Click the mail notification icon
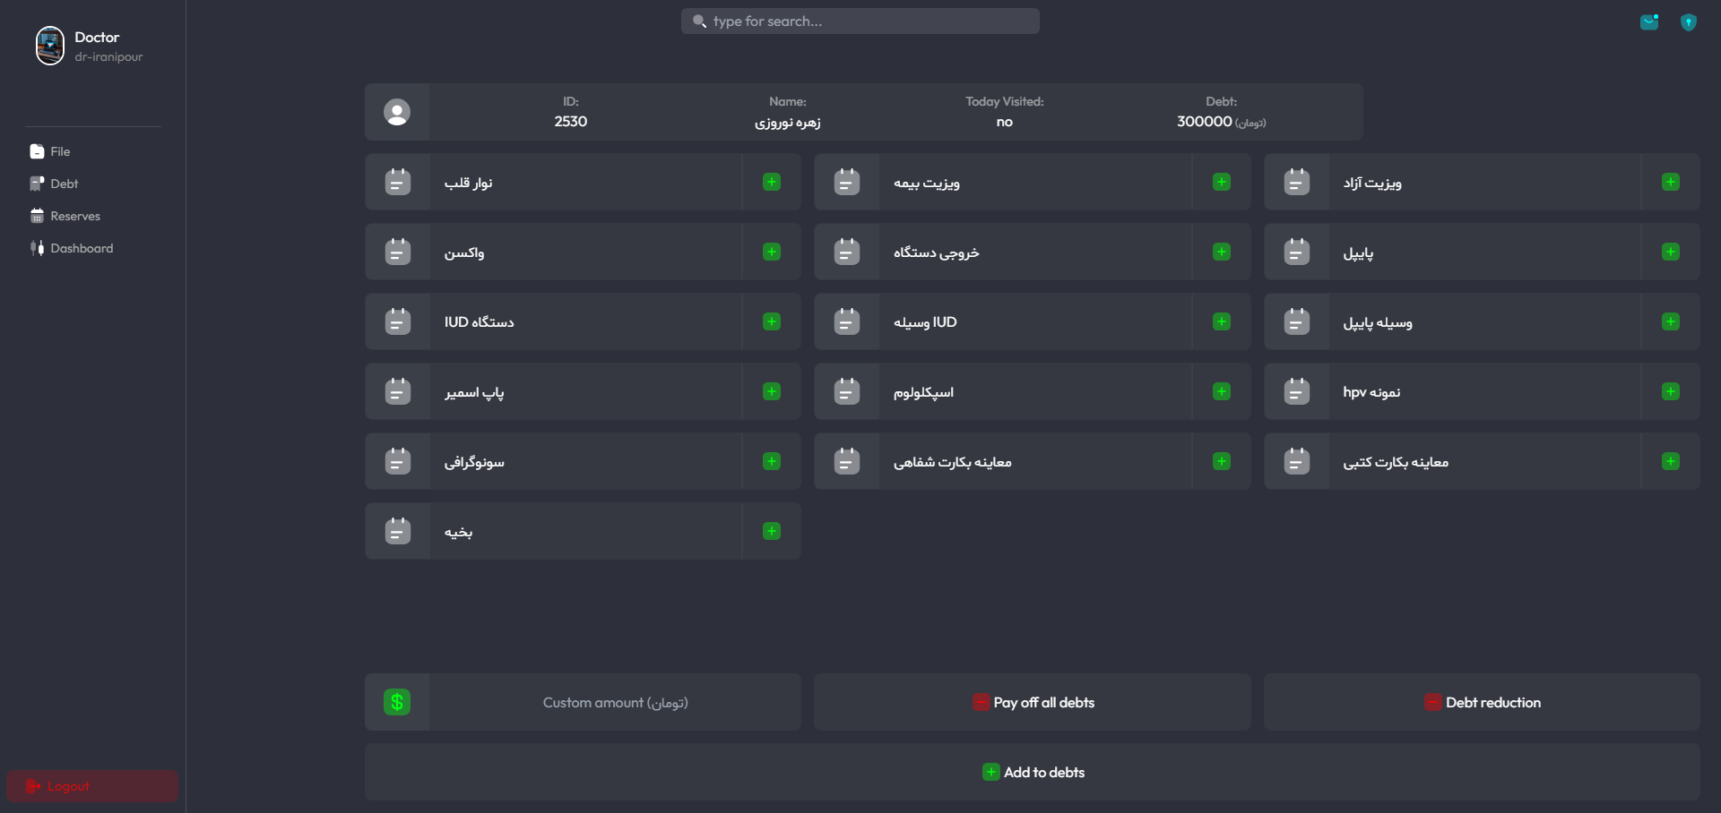This screenshot has height=813, width=1721. (x=1649, y=22)
